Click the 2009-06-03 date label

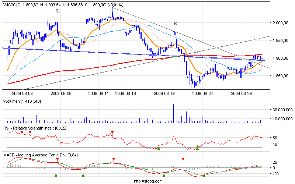22,93
